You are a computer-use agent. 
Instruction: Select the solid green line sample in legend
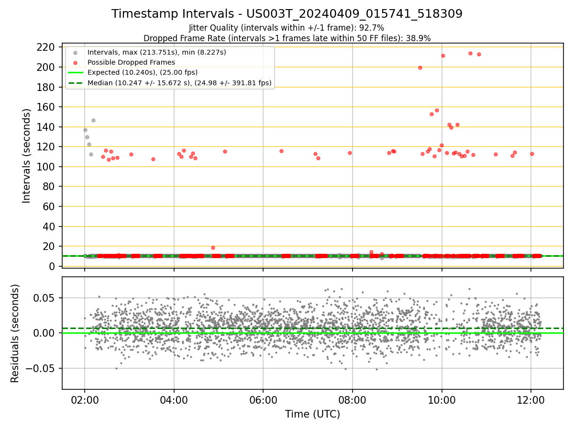coord(75,72)
